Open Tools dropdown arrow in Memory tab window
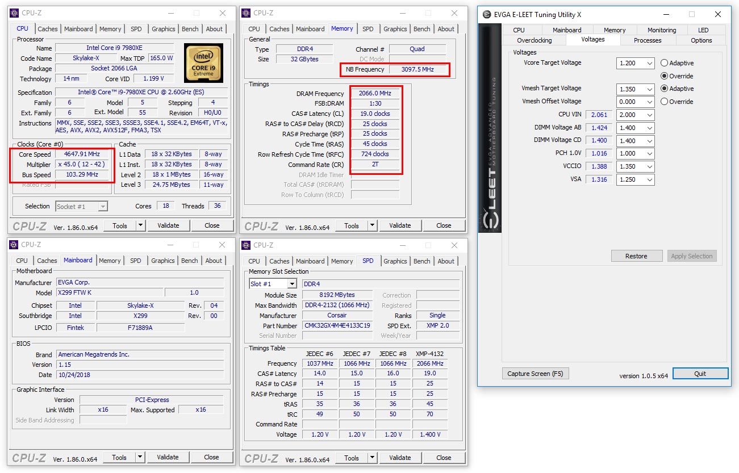This screenshot has width=739, height=473. coord(373,225)
